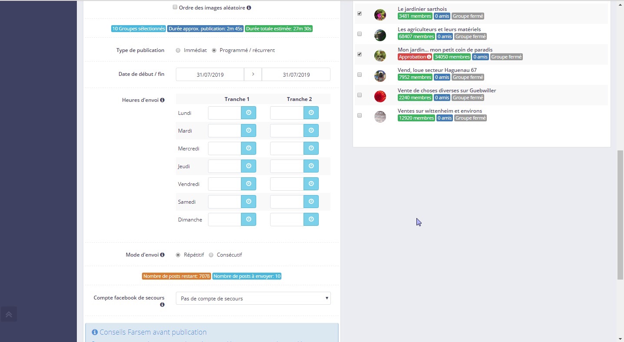
Task: Click Lundi Tranche 1 time input
Action: tap(225, 113)
